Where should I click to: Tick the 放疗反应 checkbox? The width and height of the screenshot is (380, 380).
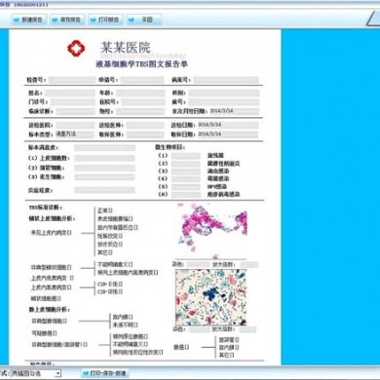(121, 245)
